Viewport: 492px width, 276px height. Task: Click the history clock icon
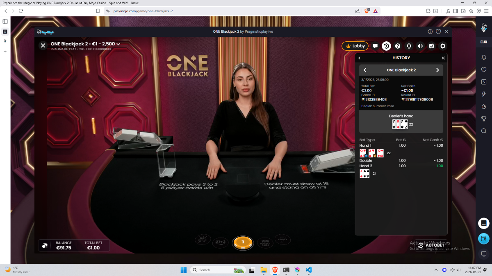pyautogui.click(x=386, y=46)
